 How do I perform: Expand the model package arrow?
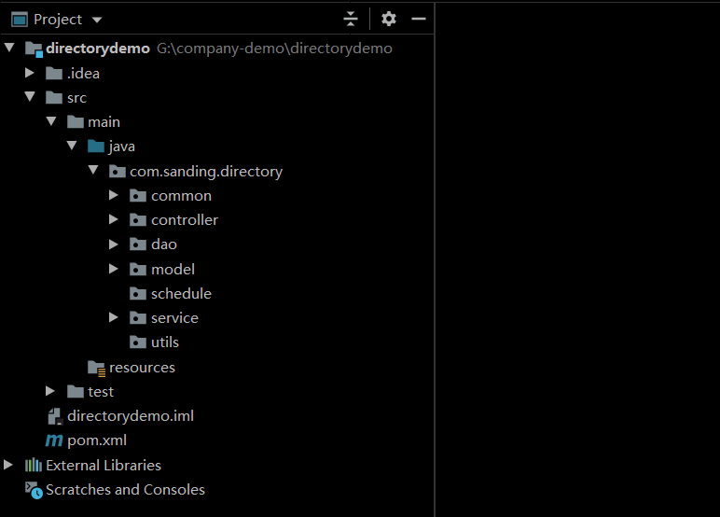tap(114, 269)
